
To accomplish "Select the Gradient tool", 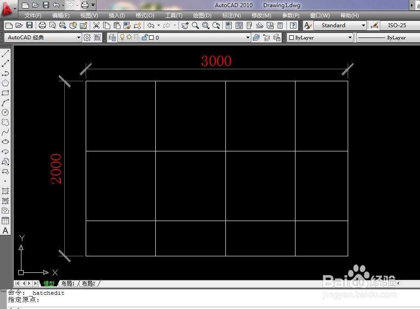I will click(x=5, y=201).
